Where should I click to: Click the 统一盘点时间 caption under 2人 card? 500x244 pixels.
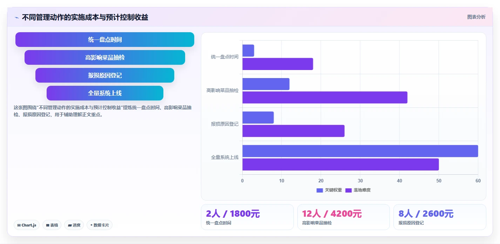pyautogui.click(x=218, y=223)
